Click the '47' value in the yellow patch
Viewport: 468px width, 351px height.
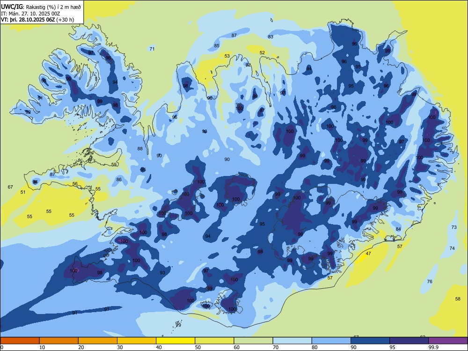pos(368,254)
